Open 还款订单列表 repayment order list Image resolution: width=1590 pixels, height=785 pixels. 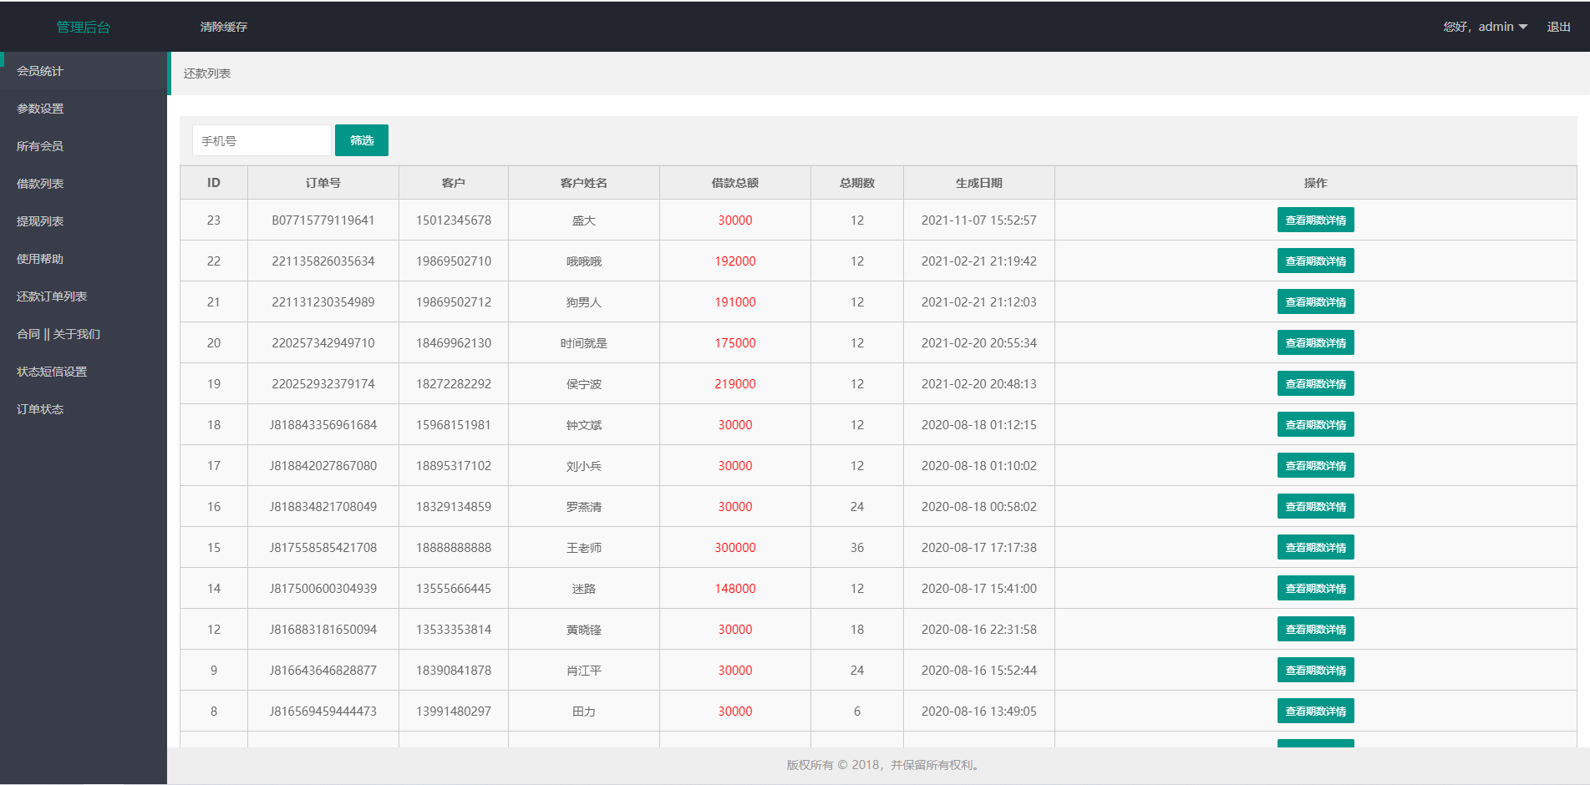pos(50,296)
